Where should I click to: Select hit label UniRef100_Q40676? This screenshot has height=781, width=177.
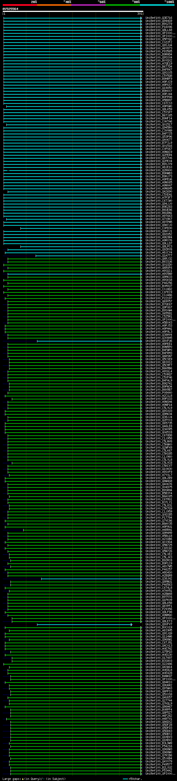click(x=159, y=484)
